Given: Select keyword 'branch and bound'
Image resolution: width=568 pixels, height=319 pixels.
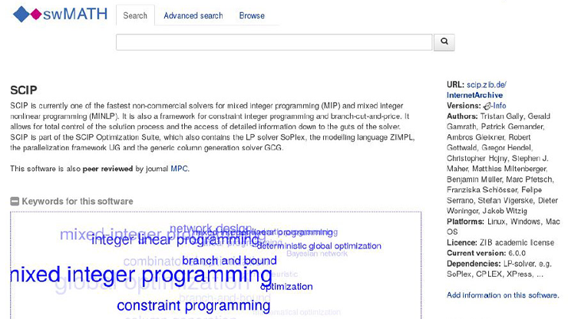Looking at the screenshot, I should 230,261.
